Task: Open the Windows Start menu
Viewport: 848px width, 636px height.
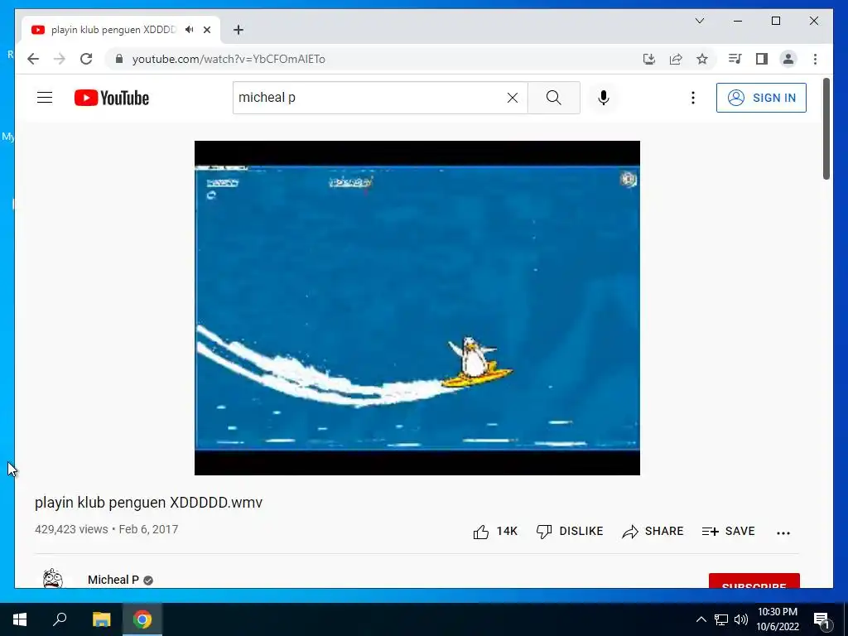Action: [x=20, y=619]
